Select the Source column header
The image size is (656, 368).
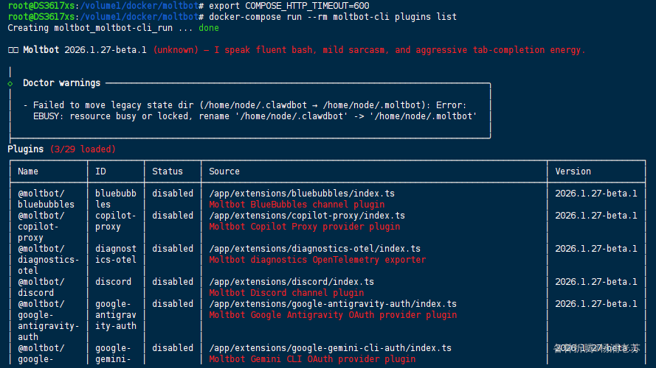pyautogui.click(x=224, y=171)
